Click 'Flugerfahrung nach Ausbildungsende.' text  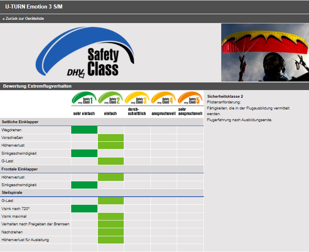(x=239, y=120)
